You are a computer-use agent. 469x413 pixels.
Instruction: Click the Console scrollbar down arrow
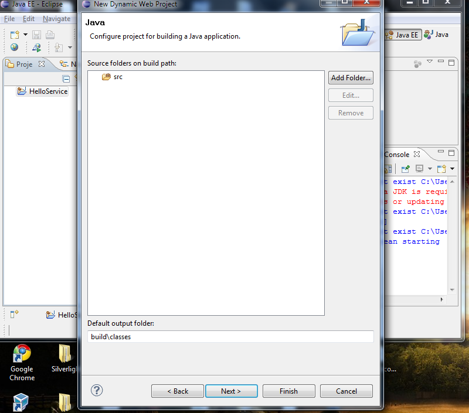452,290
